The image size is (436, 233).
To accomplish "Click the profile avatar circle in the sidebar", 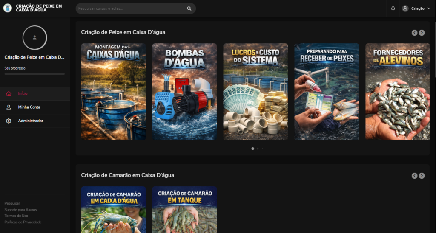I will click(34, 37).
